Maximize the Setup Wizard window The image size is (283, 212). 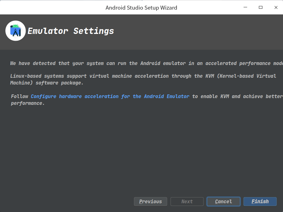click(261, 7)
